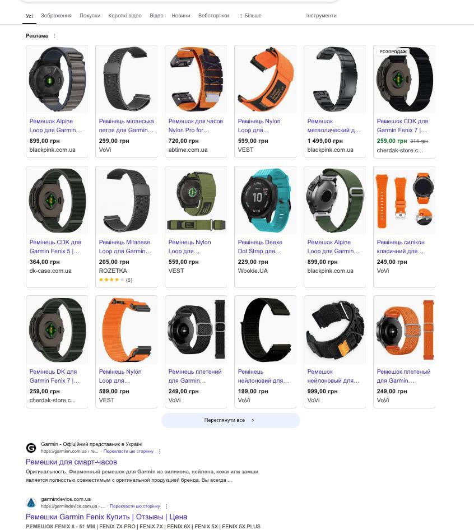
Task: Click Перекласти цю сторінку for garminn.com.ua
Action: (x=128, y=451)
